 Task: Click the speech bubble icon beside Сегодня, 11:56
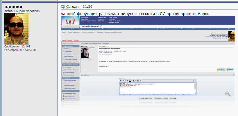(x=63, y=7)
